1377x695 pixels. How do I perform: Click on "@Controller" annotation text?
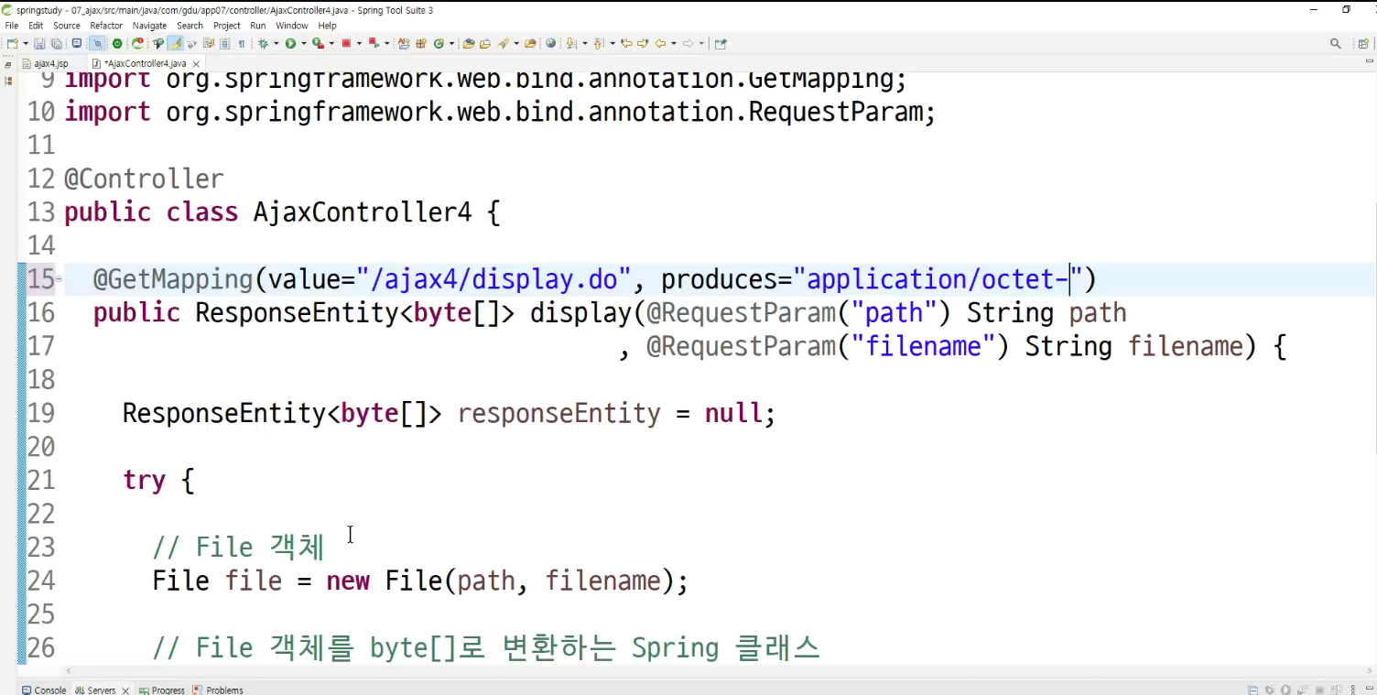pos(144,179)
